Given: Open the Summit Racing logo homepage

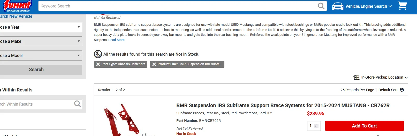Looking at the screenshot, I should coord(18,6).
